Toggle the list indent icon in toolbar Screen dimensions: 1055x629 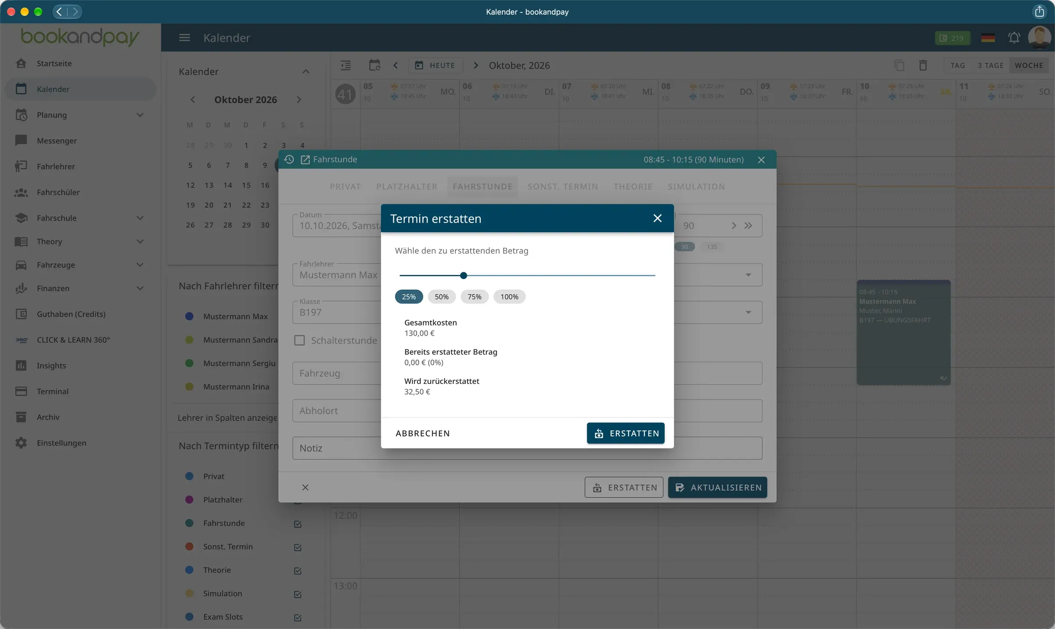(346, 65)
